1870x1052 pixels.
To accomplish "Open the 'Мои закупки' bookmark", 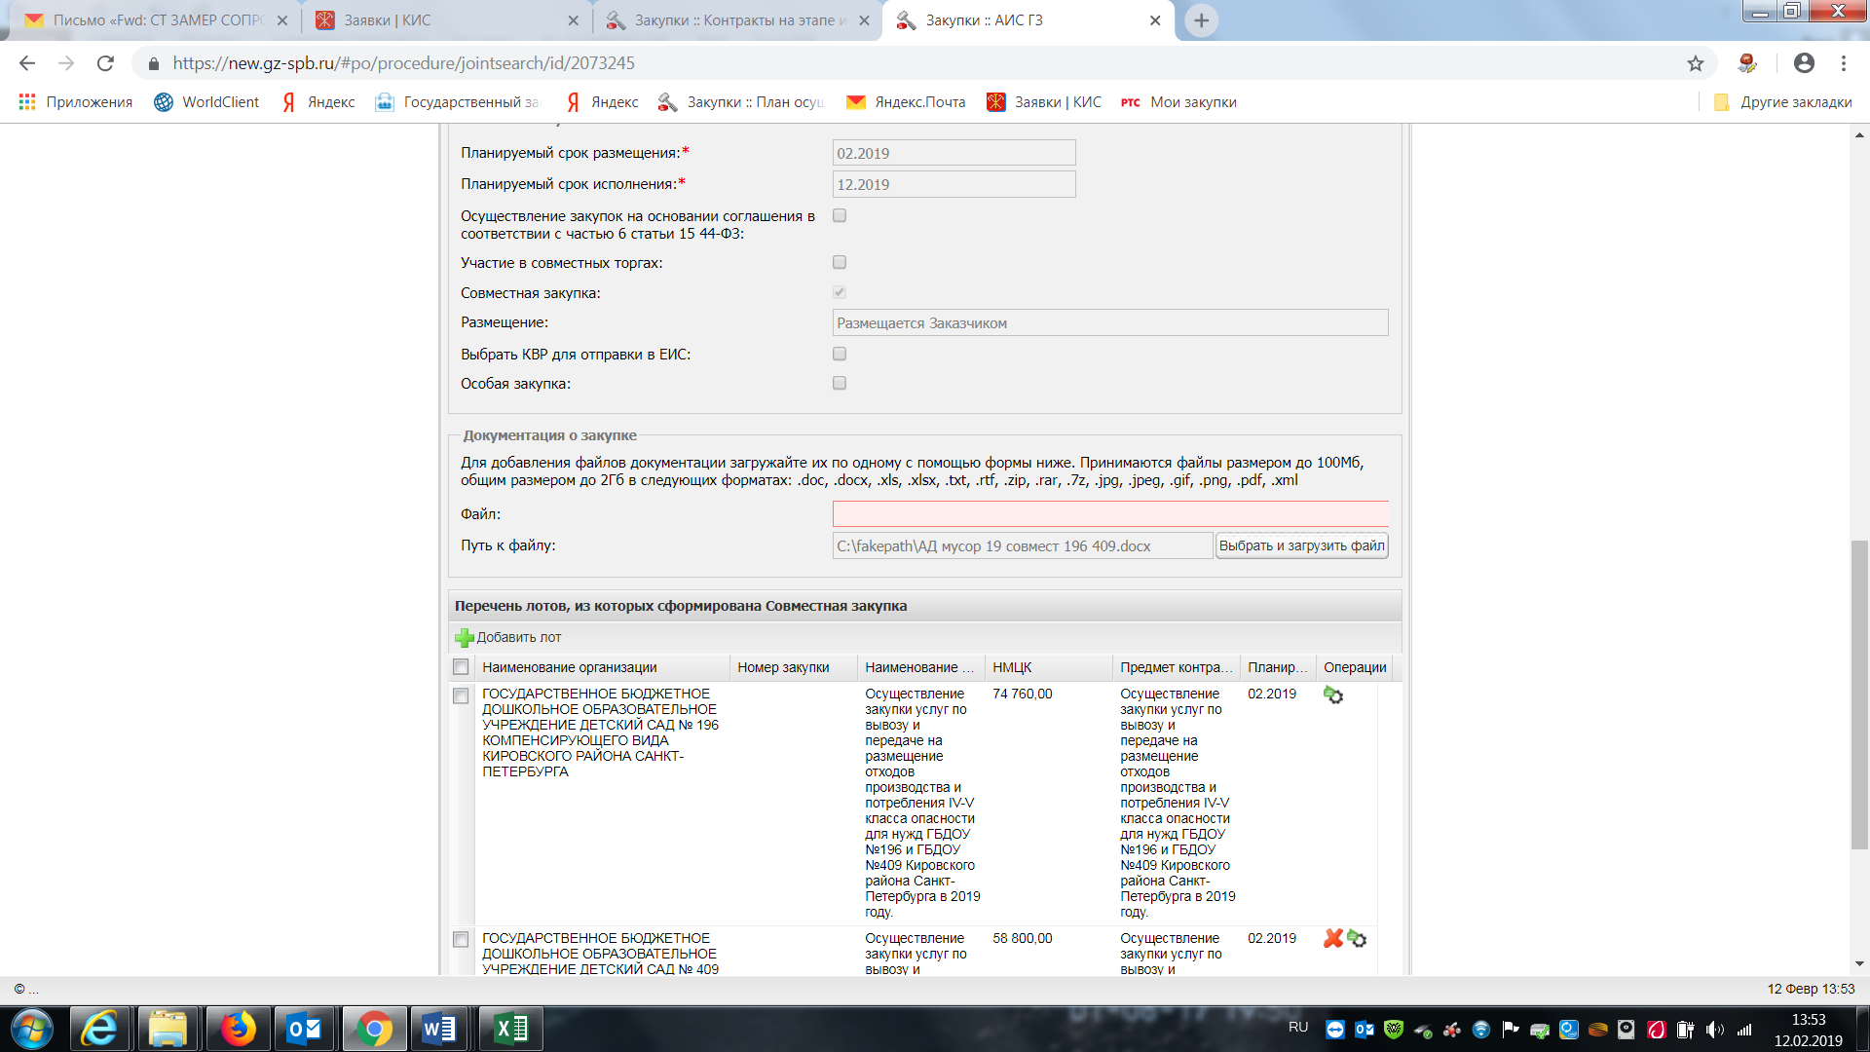I will pyautogui.click(x=1179, y=102).
